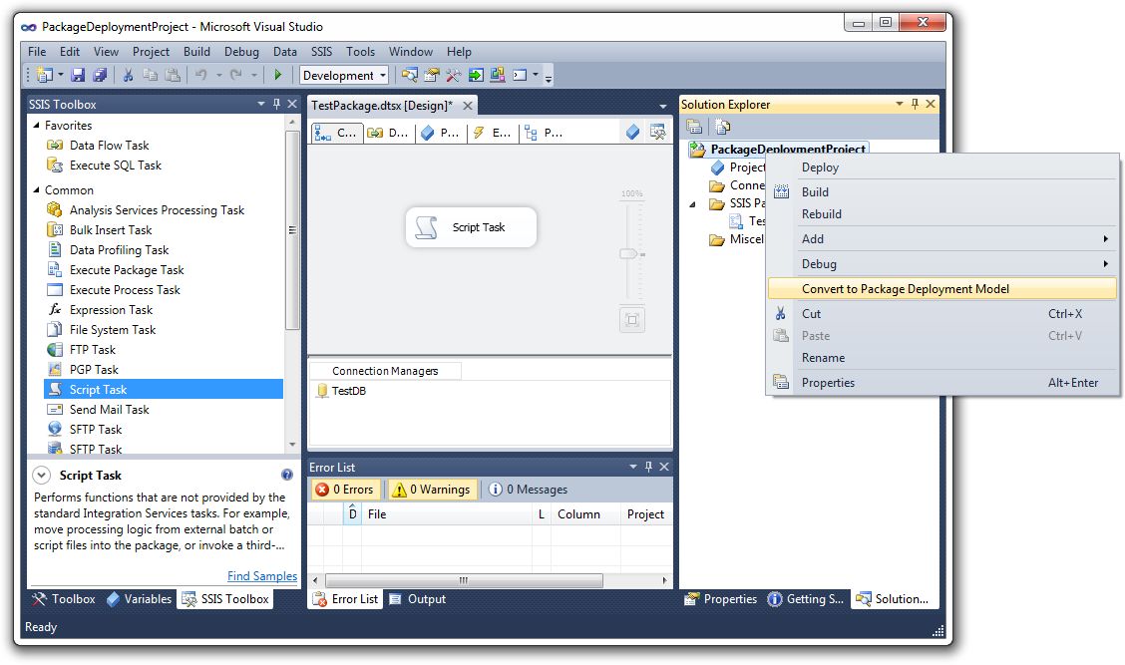Choose Rebuild from the context menu
The image size is (1125, 665).
pos(942,213)
